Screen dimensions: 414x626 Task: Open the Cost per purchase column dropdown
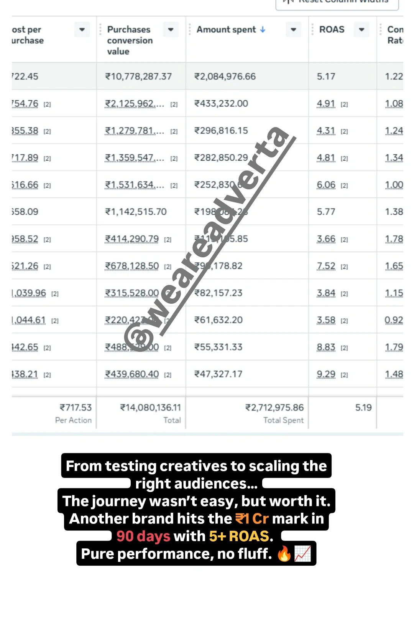82,30
